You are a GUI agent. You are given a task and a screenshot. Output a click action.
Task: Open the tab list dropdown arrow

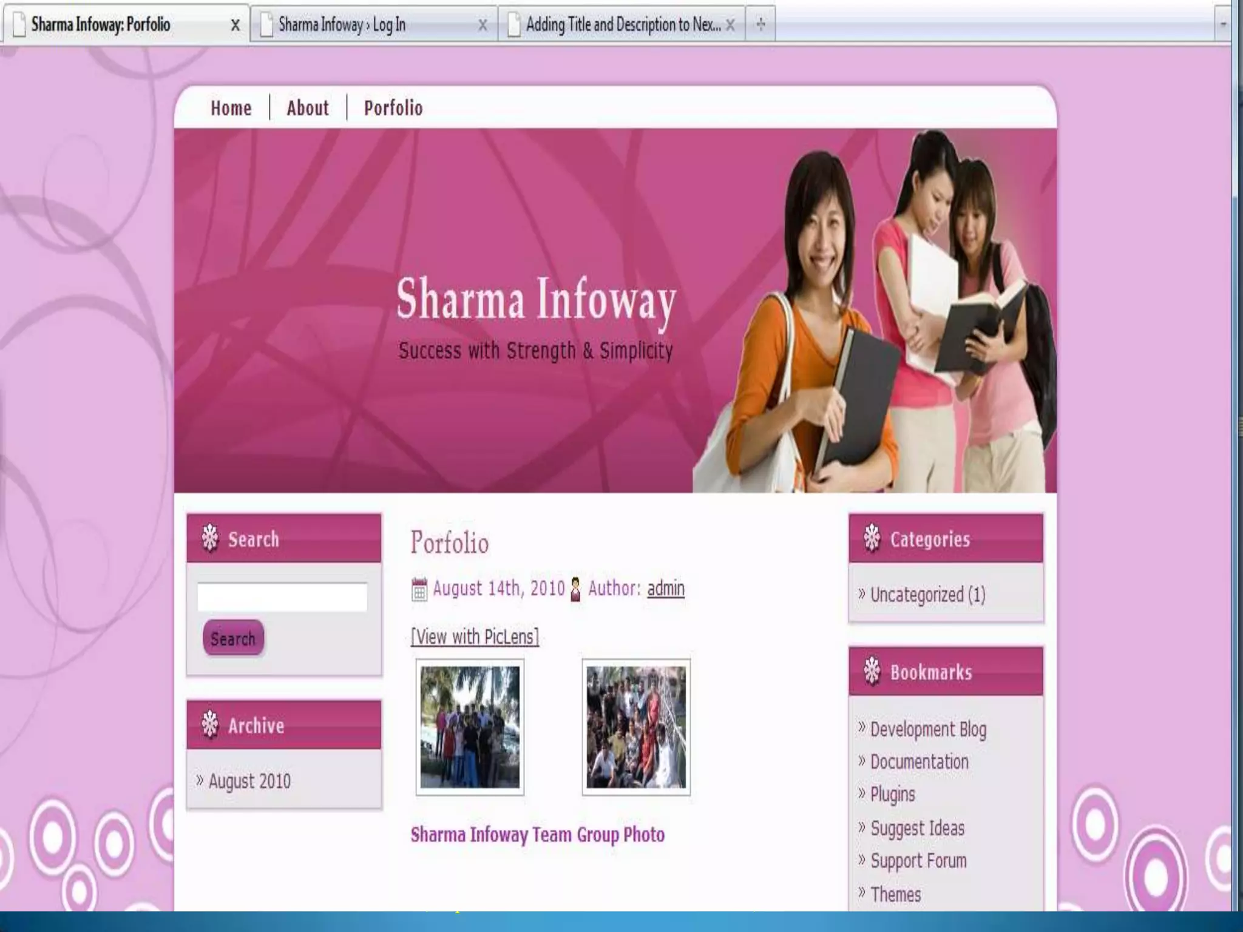click(1223, 24)
